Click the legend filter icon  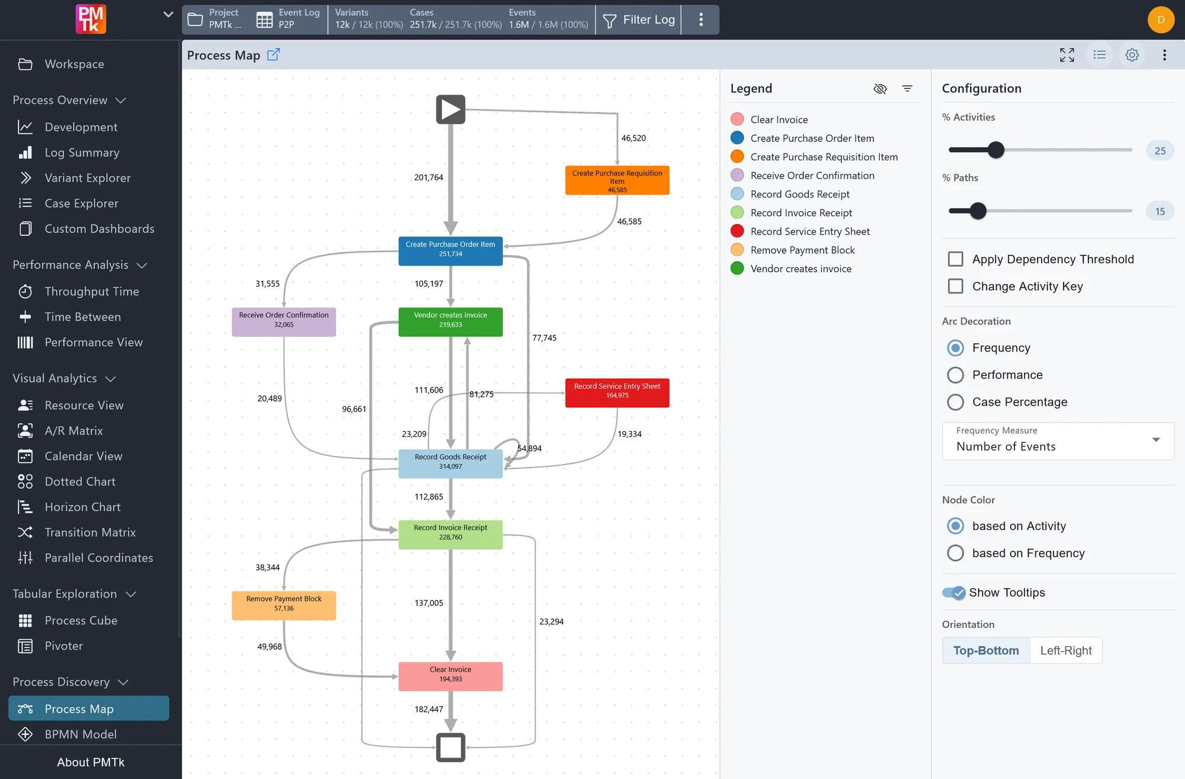point(907,89)
